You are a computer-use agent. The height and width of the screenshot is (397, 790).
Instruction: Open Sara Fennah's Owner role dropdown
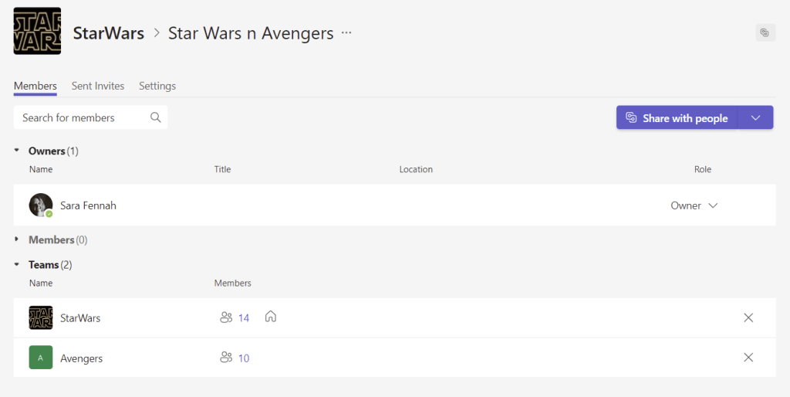[694, 205]
